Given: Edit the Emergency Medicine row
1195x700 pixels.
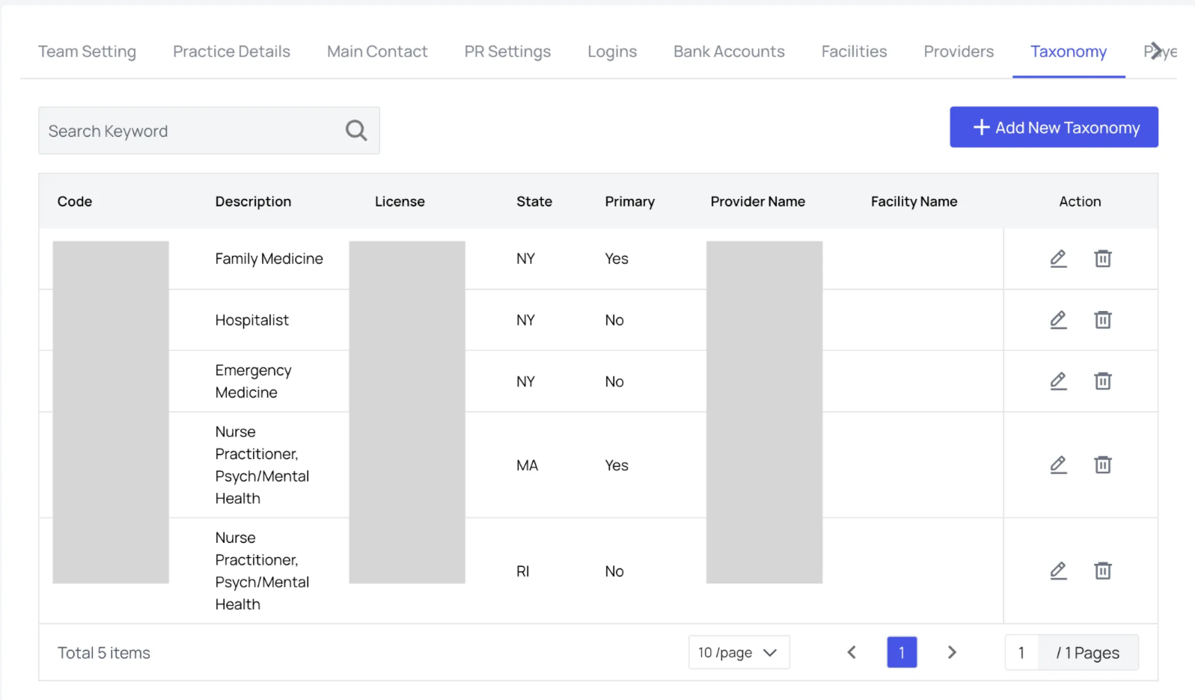Looking at the screenshot, I should click(1058, 381).
